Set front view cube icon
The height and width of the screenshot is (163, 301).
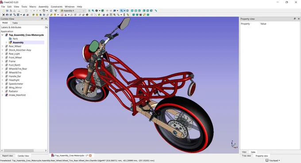click(x=132, y=11)
